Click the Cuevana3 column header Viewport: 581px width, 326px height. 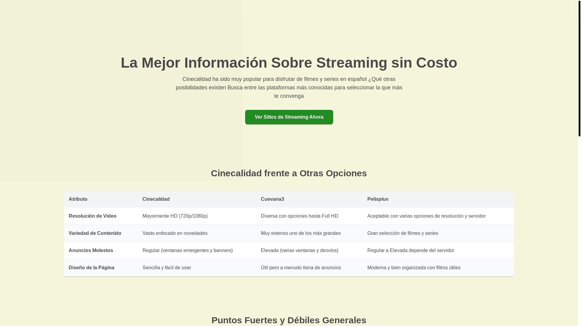click(309, 199)
